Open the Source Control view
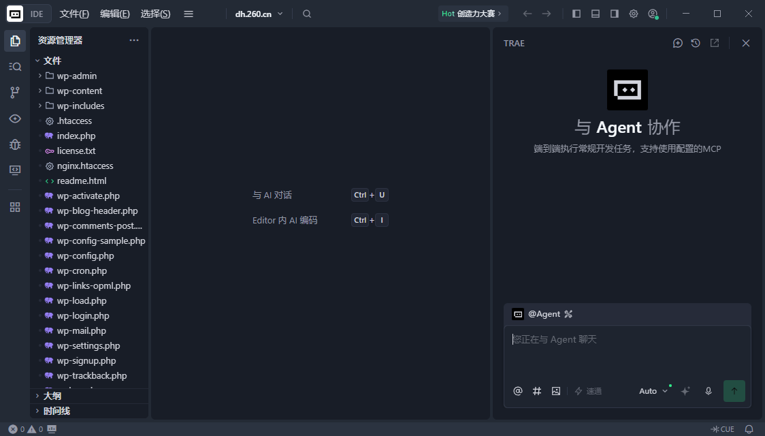Viewport: 765px width, 436px height. [15, 92]
